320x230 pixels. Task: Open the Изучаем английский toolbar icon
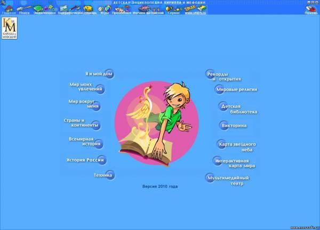(x=148, y=10)
